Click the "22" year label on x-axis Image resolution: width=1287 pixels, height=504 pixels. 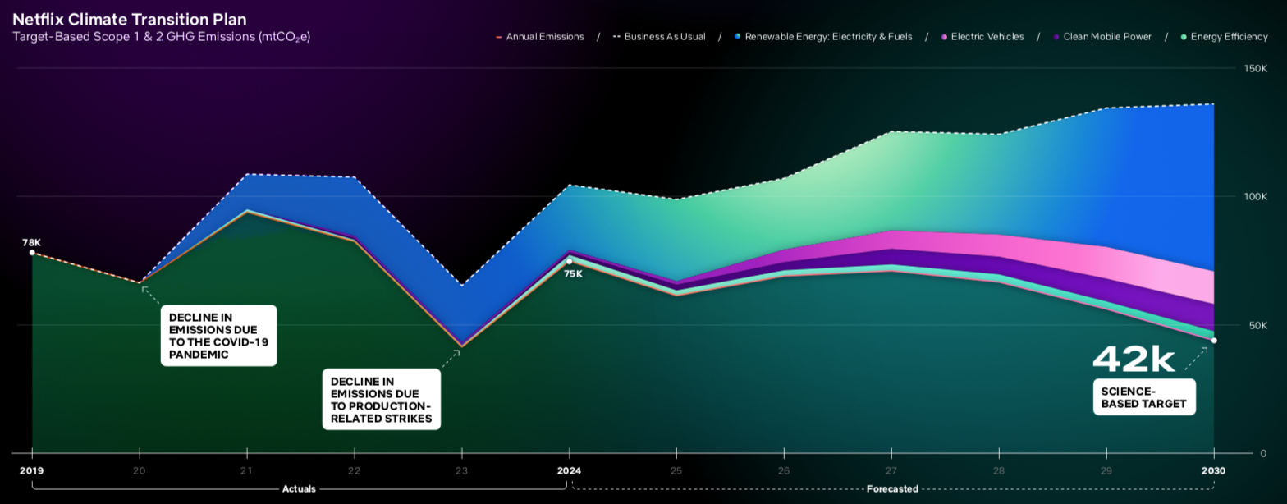coord(354,471)
